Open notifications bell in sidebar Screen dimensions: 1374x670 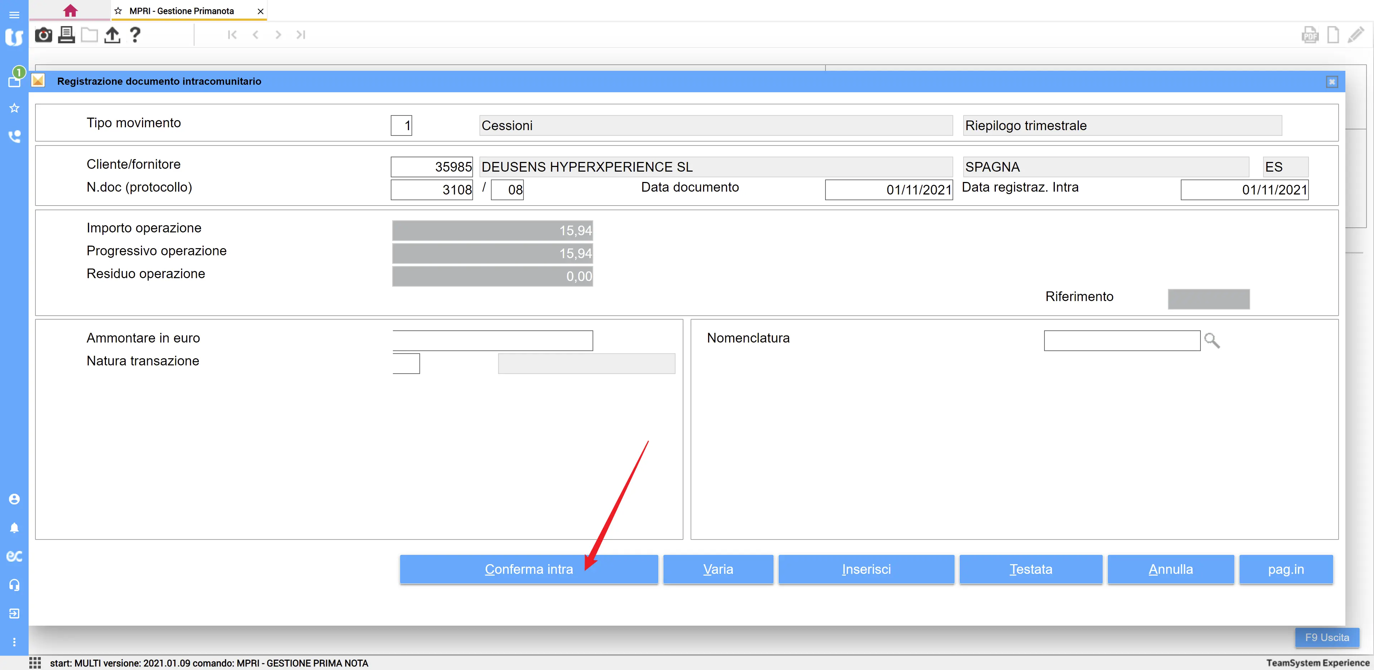click(14, 528)
